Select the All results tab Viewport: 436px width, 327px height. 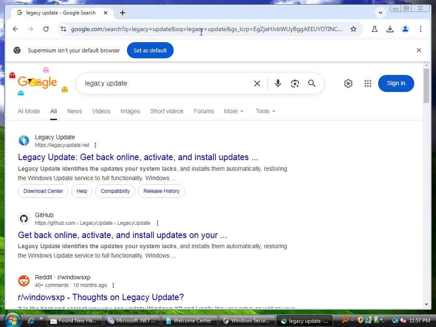click(x=53, y=111)
